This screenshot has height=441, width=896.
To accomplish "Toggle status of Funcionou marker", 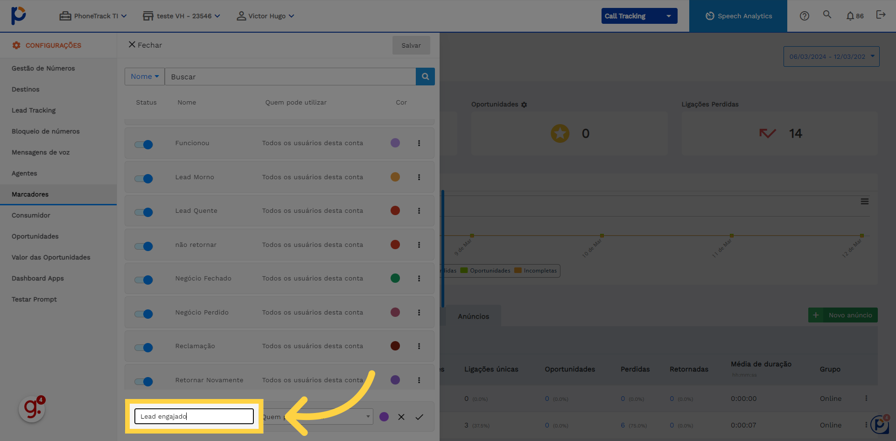I will 144,145.
